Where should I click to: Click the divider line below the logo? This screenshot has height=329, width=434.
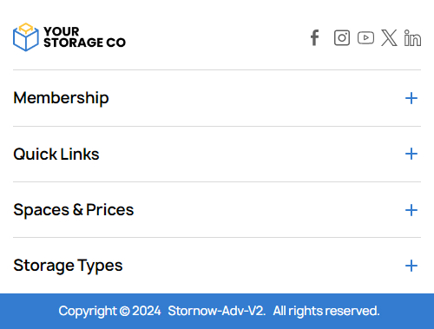coord(217,69)
